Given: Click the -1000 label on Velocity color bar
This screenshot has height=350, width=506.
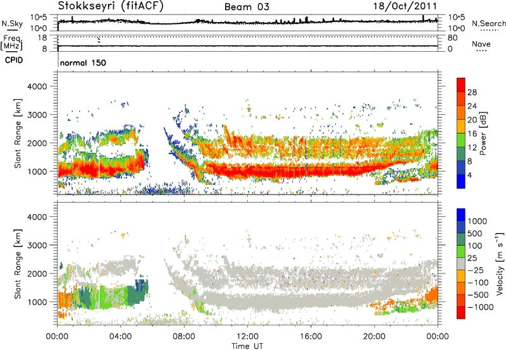Looking at the screenshot, I should 481,307.
